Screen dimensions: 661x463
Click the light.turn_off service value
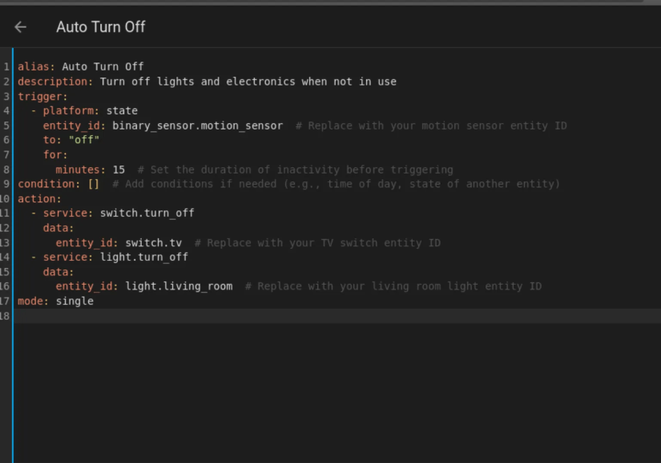143,257
